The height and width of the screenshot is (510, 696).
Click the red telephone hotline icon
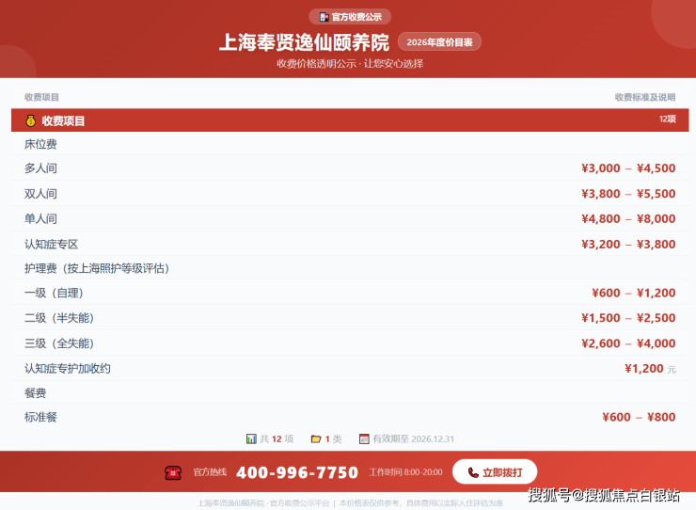click(173, 472)
